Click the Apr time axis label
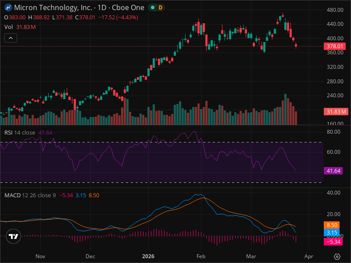This screenshot has height=263, width=351. tap(309, 256)
